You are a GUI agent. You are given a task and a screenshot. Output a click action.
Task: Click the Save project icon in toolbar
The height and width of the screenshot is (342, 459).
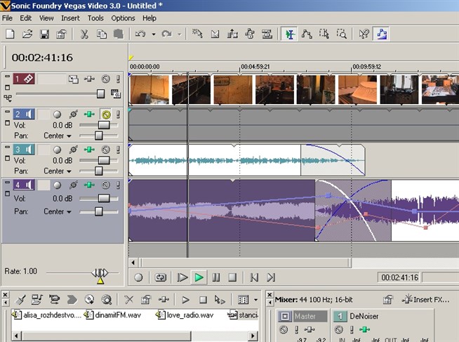(x=44, y=34)
